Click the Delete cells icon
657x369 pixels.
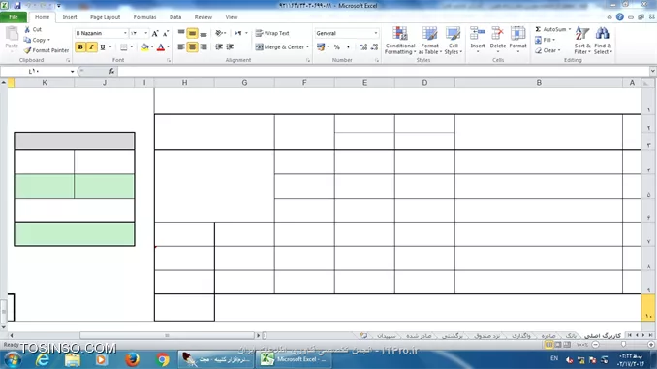tap(497, 34)
